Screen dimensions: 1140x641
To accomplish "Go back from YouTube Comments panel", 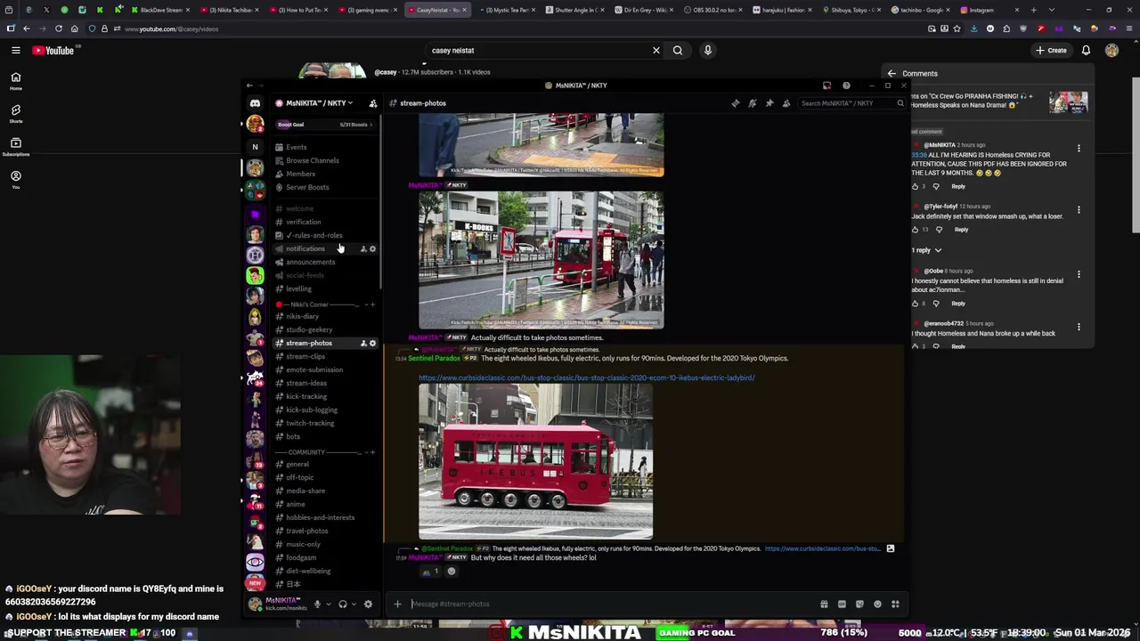I will 892,73.
